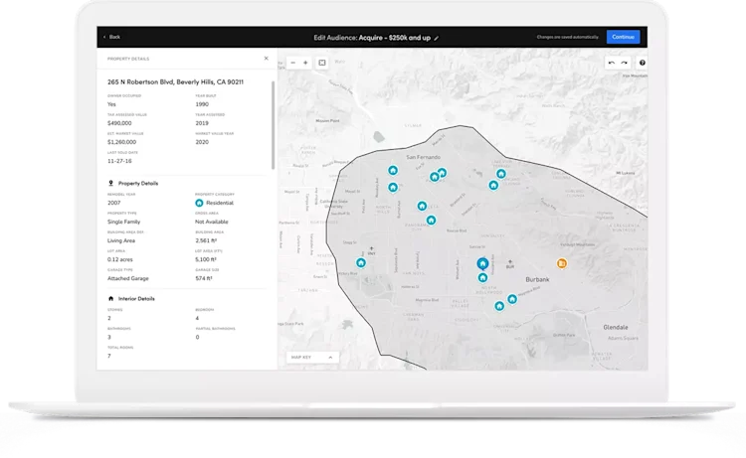The image size is (746, 458).
Task: Undo the last map change
Action: 612,63
